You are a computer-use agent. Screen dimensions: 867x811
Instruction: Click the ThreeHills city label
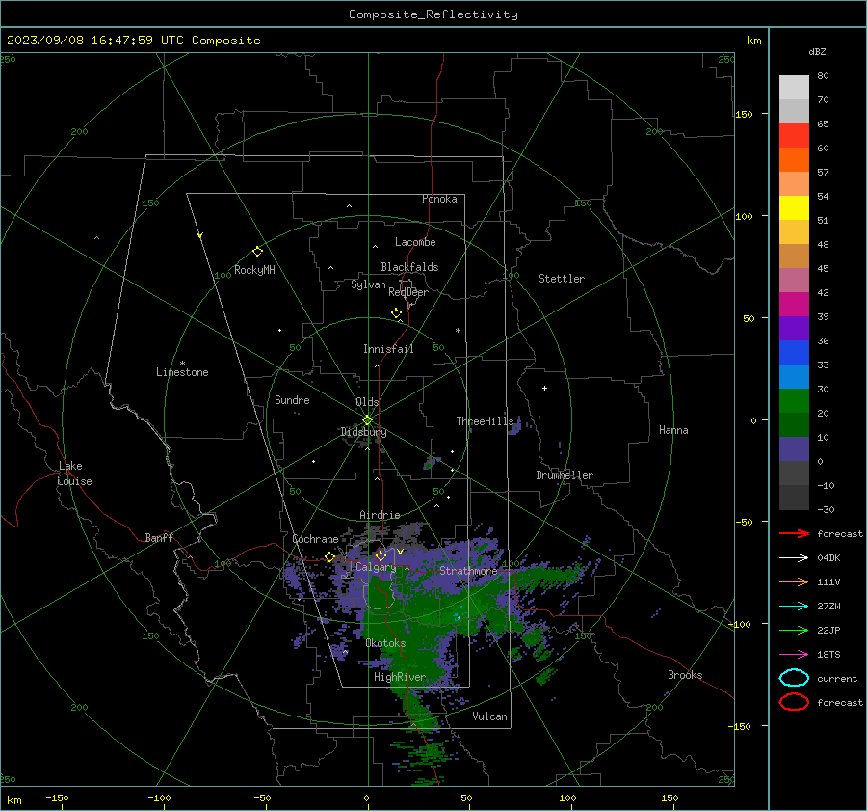(x=485, y=421)
